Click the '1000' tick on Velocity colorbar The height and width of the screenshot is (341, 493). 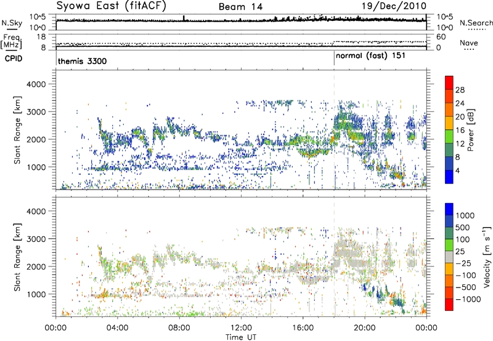pyautogui.click(x=465, y=215)
